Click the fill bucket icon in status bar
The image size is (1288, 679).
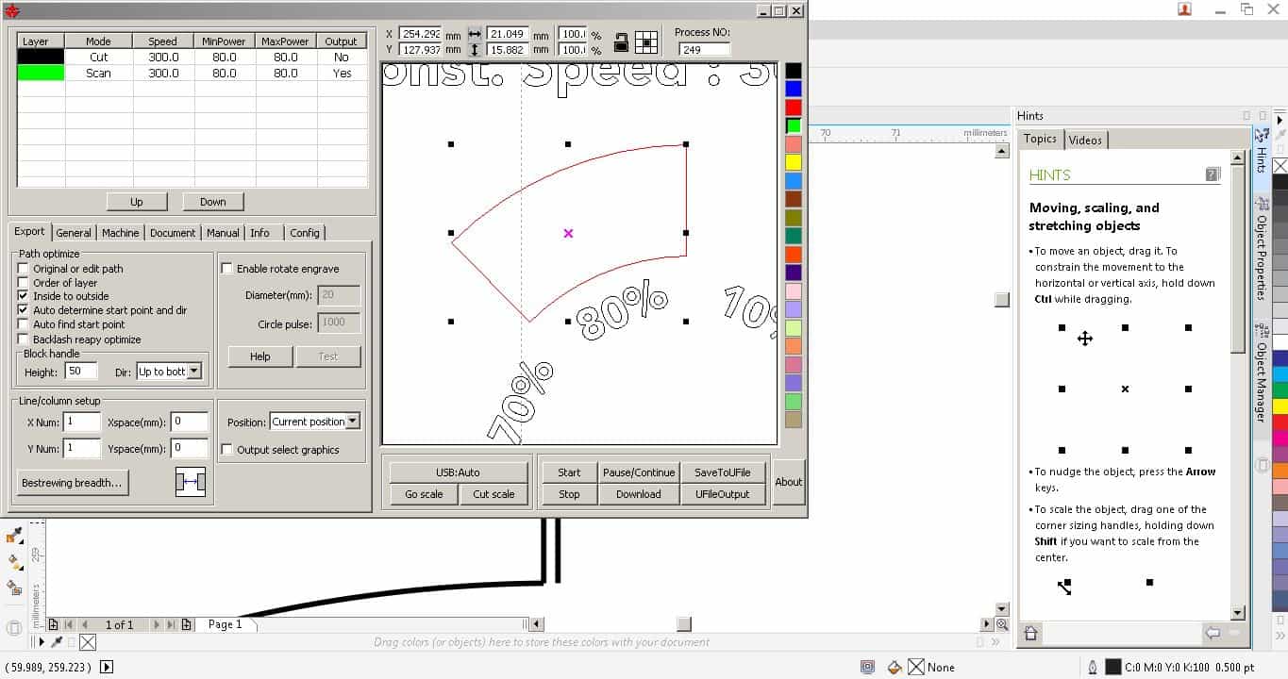(895, 667)
